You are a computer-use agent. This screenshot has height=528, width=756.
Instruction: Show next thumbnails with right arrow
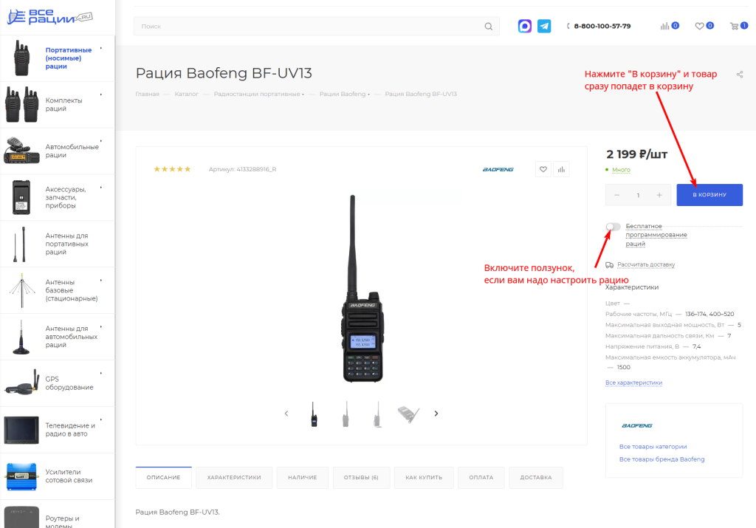coord(436,414)
